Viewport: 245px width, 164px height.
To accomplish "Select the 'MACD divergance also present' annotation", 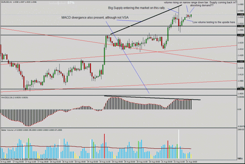I will 95,18.
